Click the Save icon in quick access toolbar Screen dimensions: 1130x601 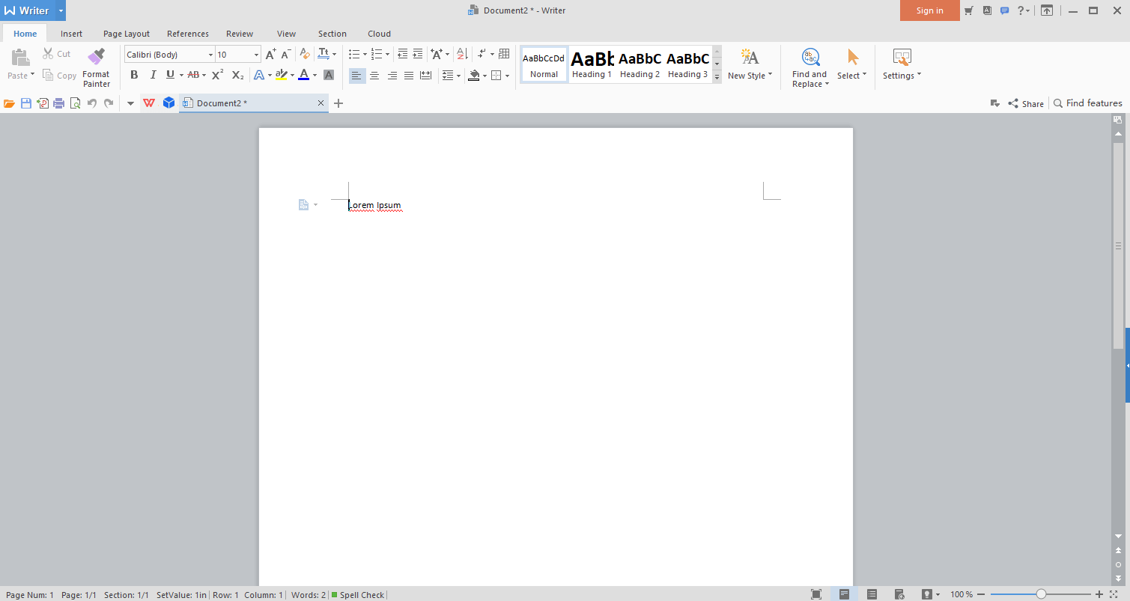coord(26,103)
